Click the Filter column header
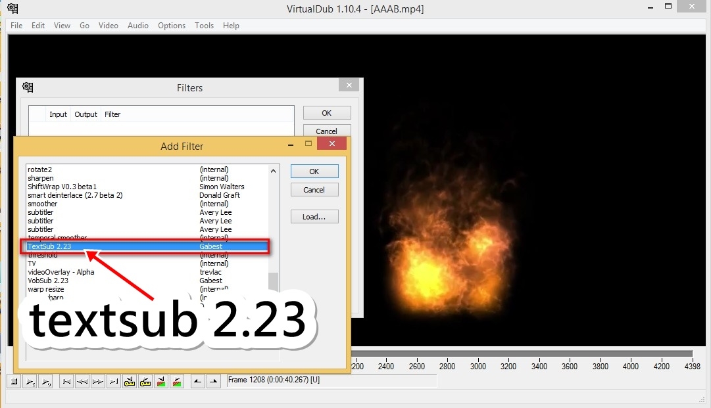 (x=112, y=114)
